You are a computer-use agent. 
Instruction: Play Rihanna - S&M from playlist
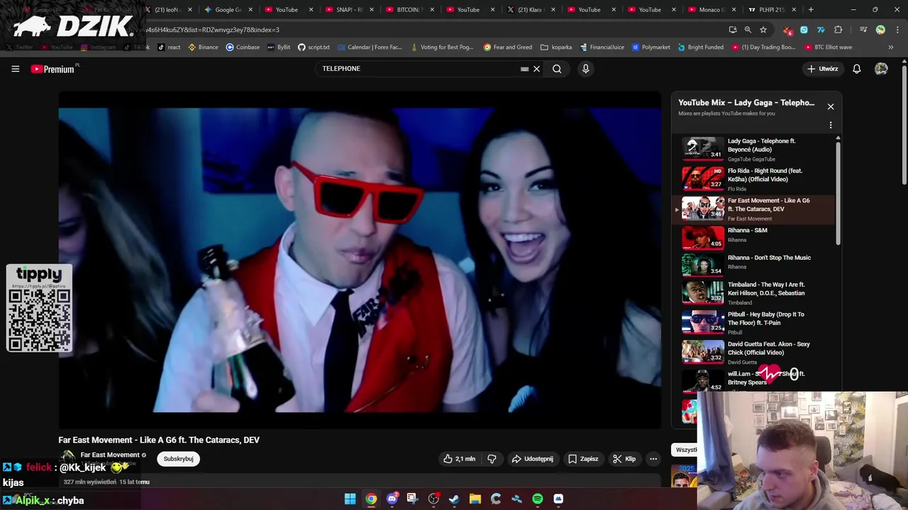pos(755,238)
